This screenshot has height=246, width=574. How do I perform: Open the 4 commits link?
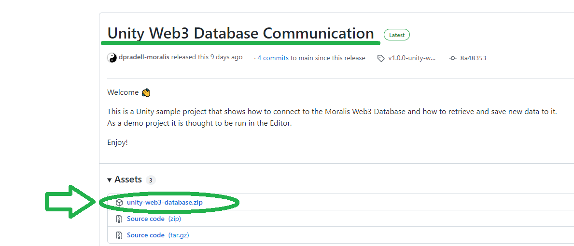(273, 58)
